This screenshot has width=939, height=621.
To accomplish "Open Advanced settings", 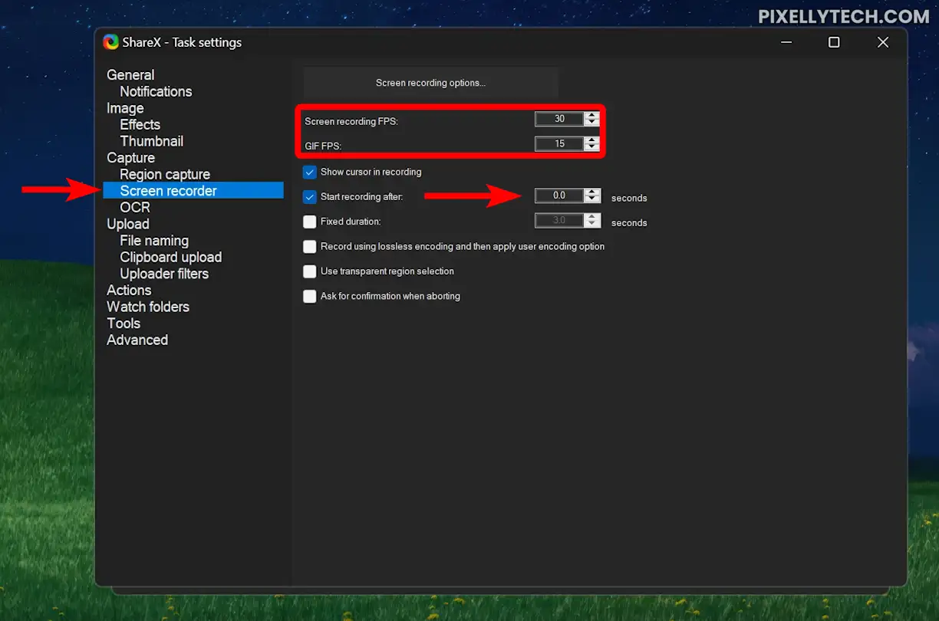I will (137, 340).
